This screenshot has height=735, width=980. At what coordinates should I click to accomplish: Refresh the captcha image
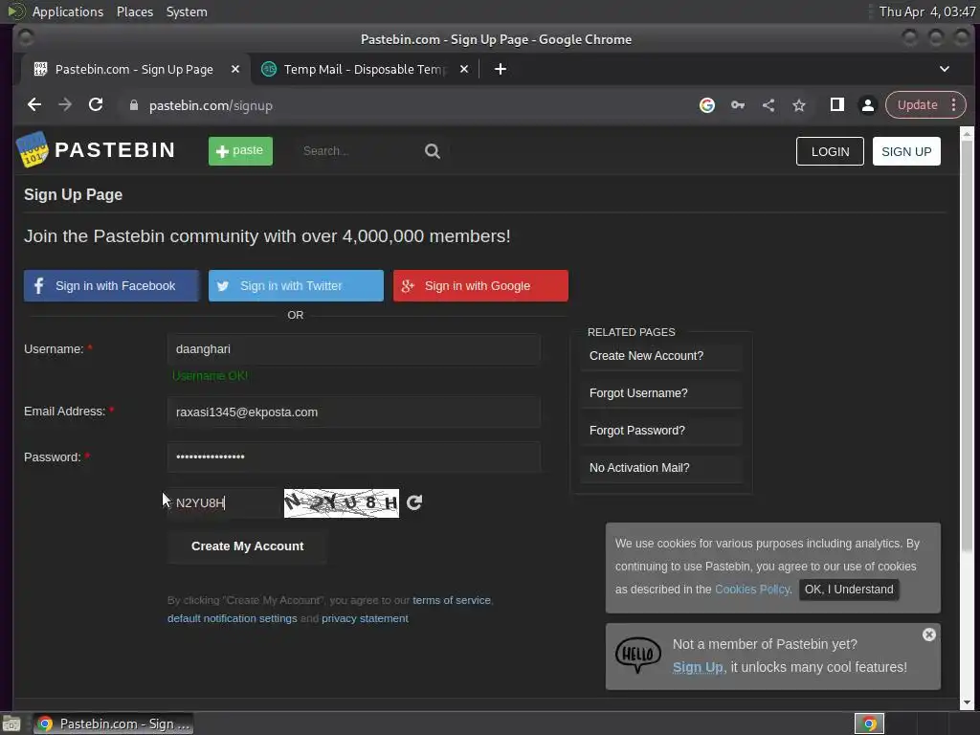414,502
